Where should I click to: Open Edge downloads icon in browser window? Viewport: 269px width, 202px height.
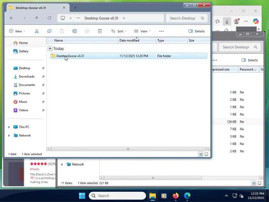[227, 21]
